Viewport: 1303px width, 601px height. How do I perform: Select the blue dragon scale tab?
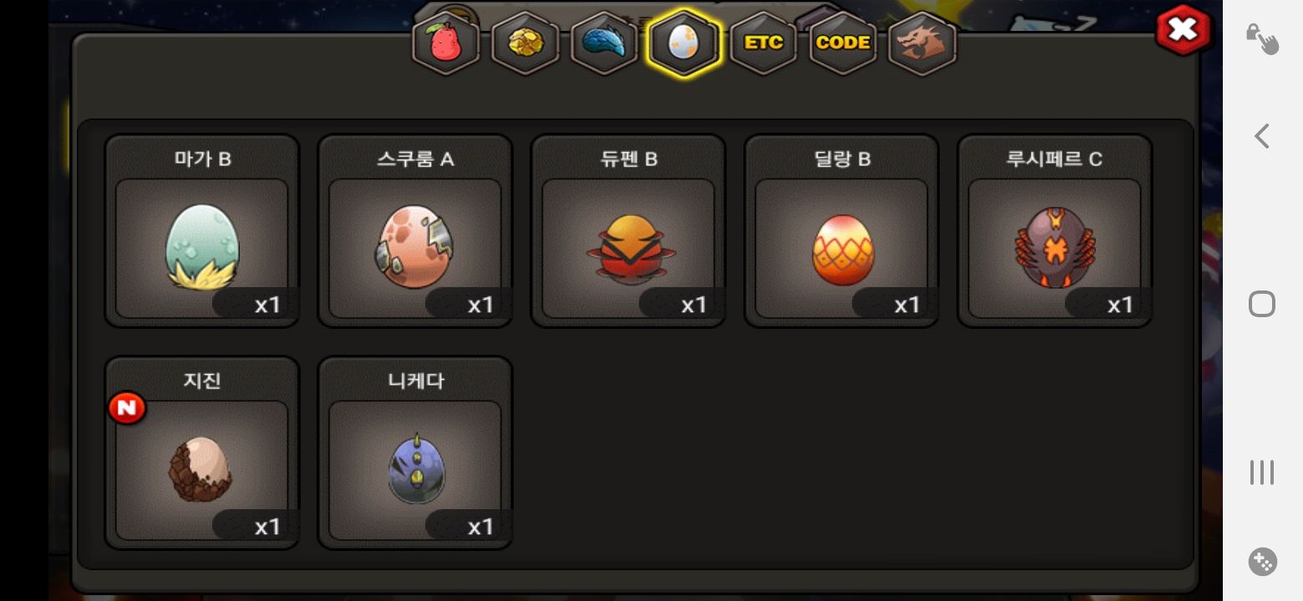tap(605, 43)
